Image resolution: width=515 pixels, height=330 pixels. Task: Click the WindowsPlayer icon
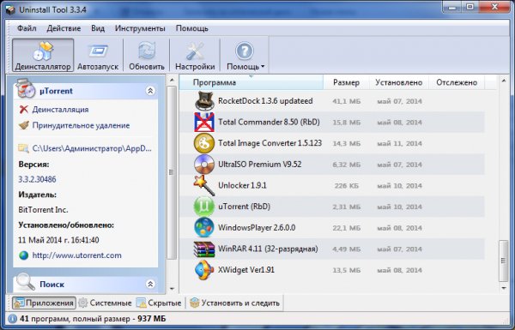pos(204,228)
